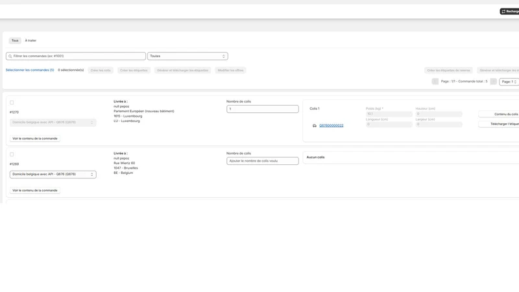Screen dimensions: 519x292
Task: Click the Longueur (cm) field
Action: [389, 125]
